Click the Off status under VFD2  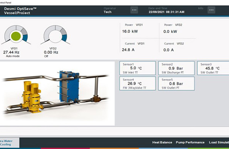point(46,56)
